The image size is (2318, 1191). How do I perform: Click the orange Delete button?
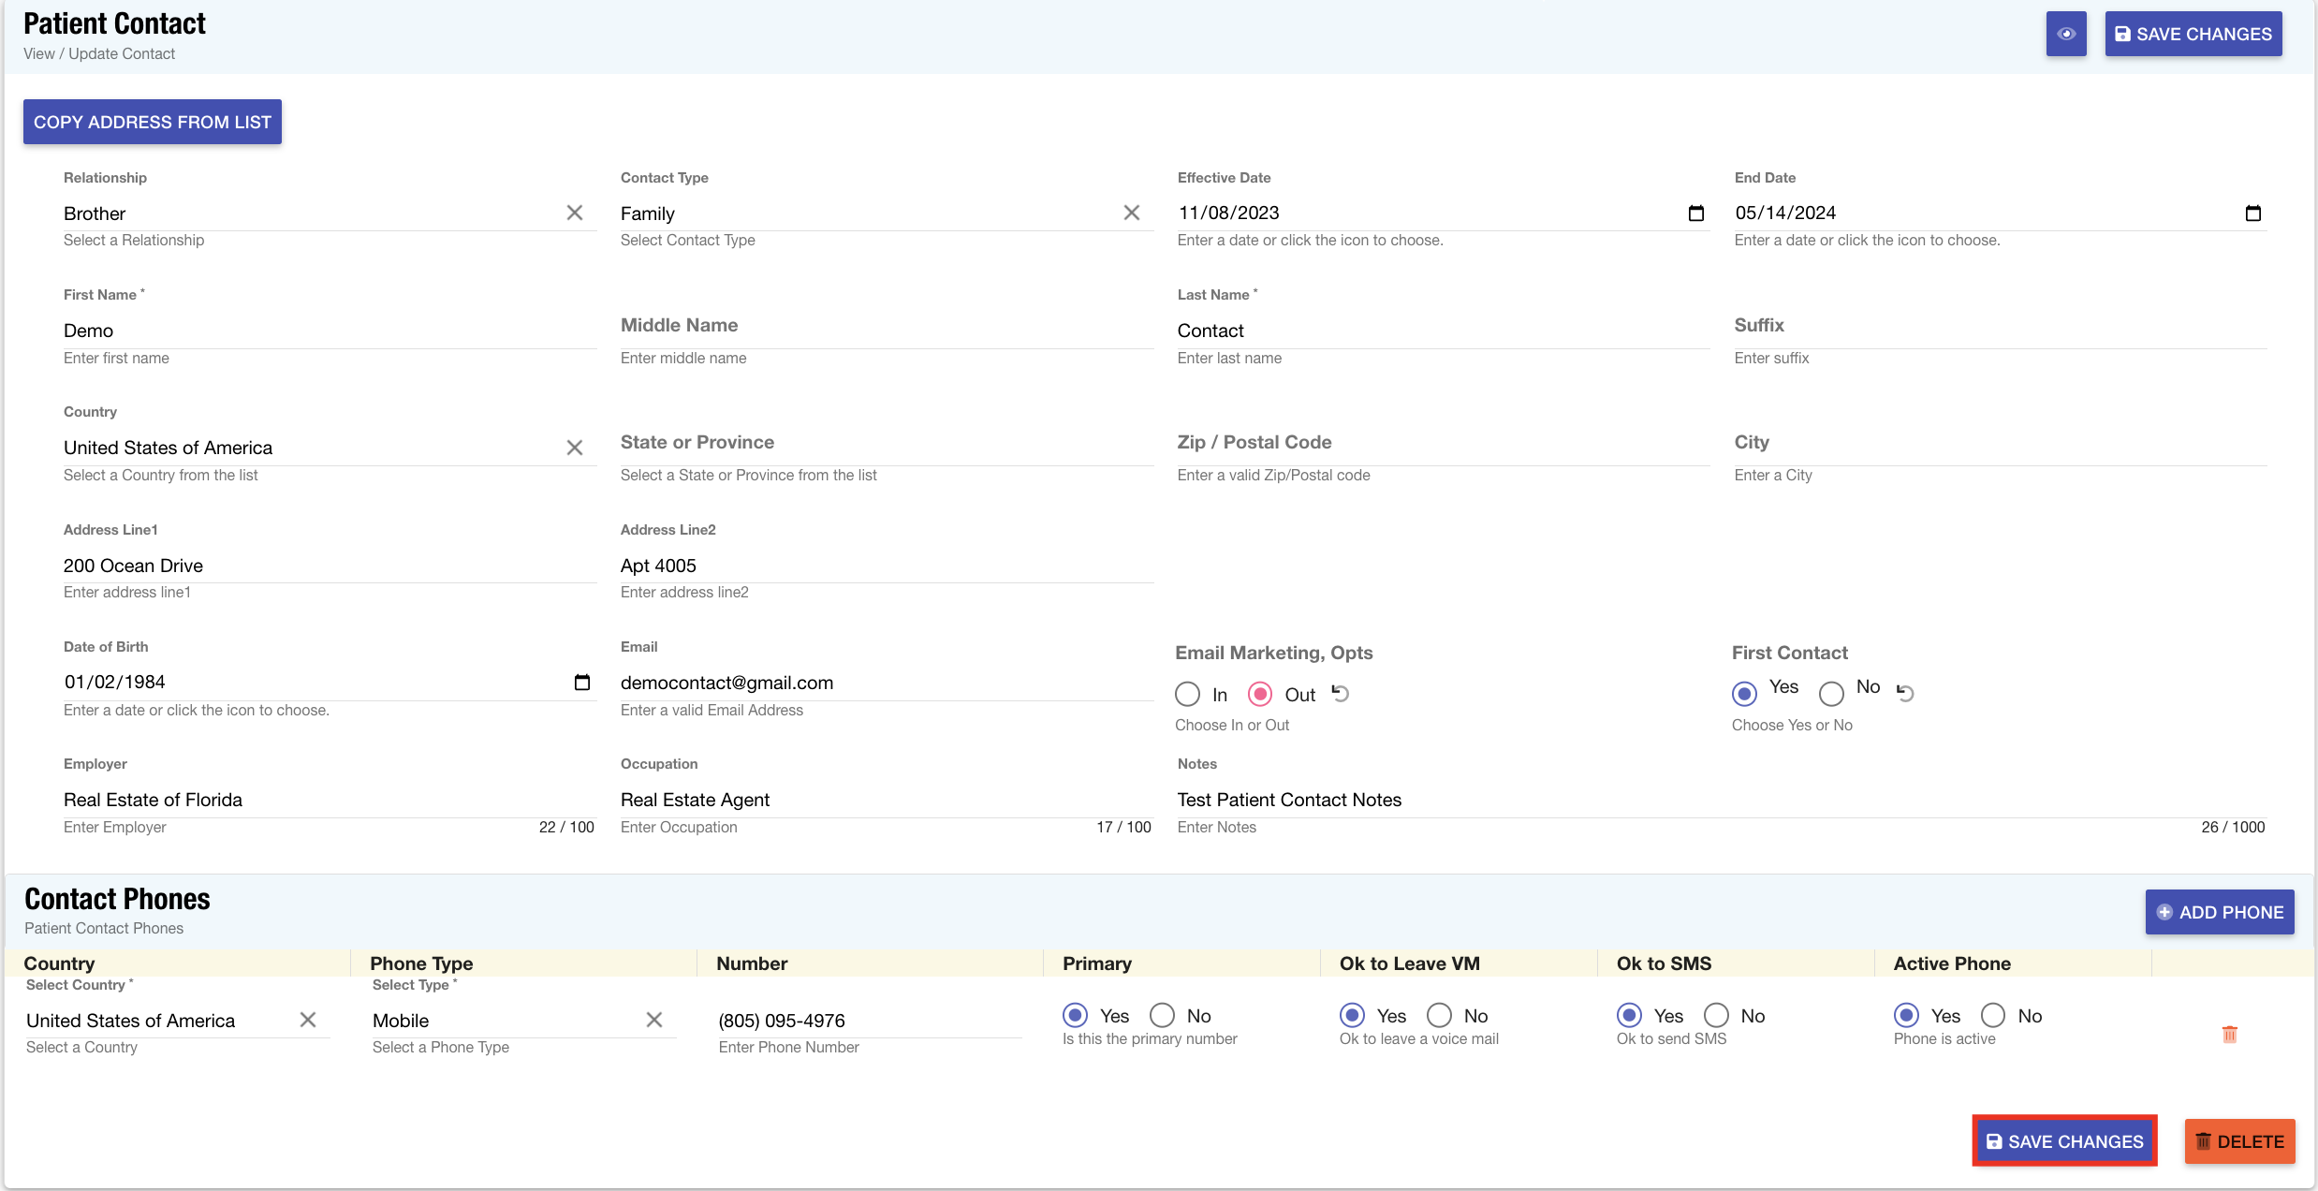2239,1141
